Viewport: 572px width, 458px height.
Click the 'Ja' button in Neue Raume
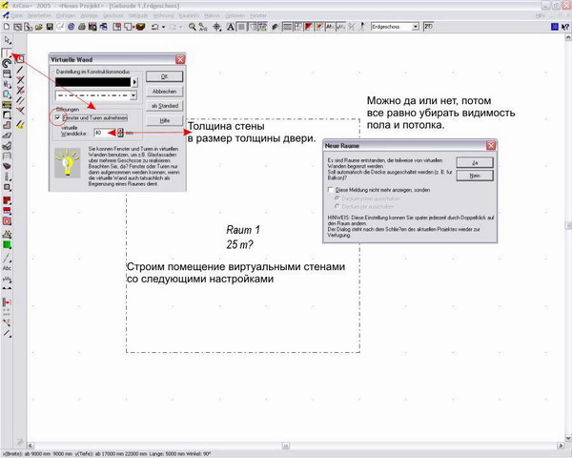[474, 163]
